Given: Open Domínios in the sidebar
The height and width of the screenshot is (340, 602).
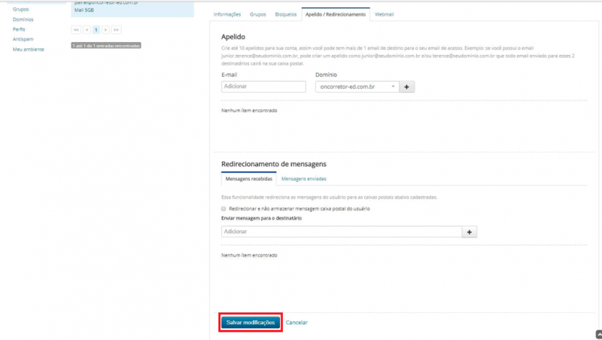Looking at the screenshot, I should coord(23,20).
